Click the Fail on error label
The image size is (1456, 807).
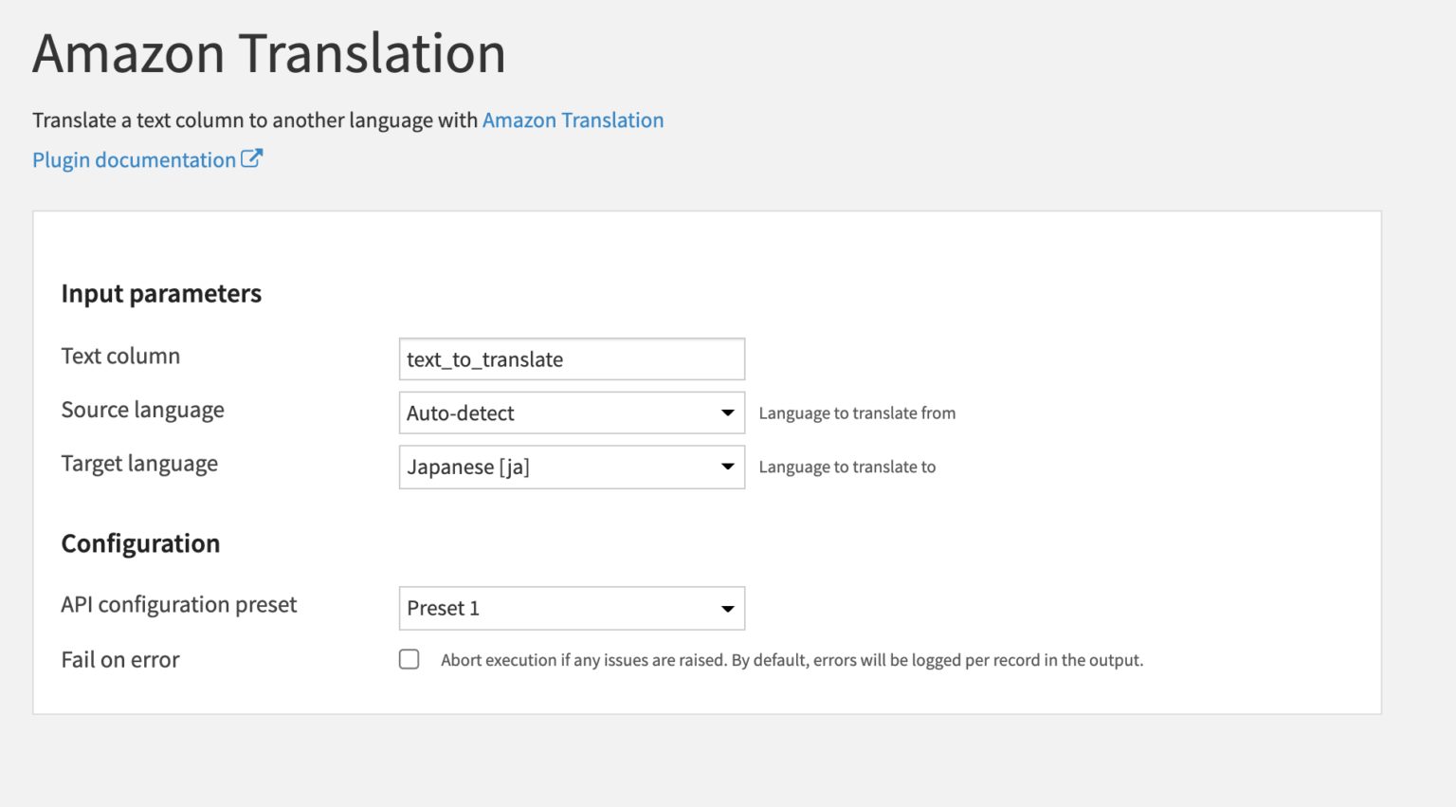click(120, 658)
